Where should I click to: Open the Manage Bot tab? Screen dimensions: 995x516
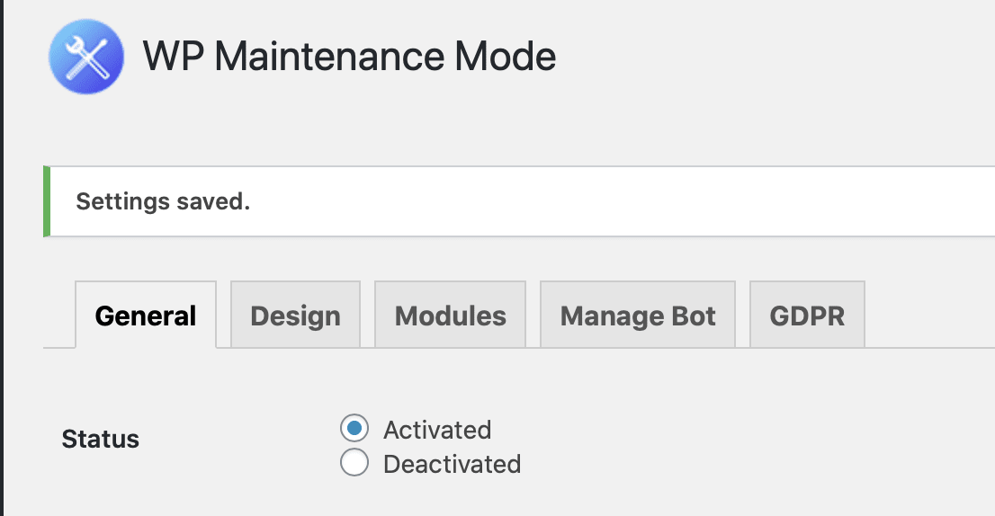coord(638,315)
